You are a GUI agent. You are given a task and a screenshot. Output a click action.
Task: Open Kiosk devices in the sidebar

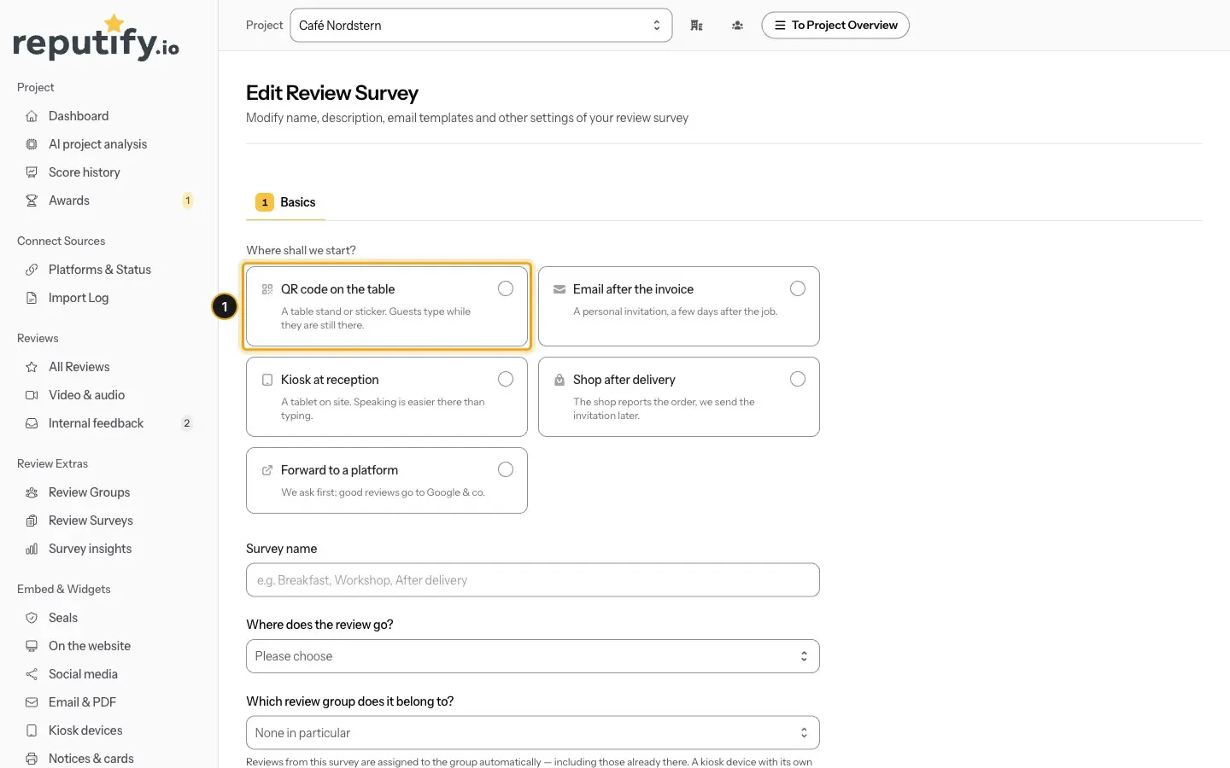click(85, 730)
